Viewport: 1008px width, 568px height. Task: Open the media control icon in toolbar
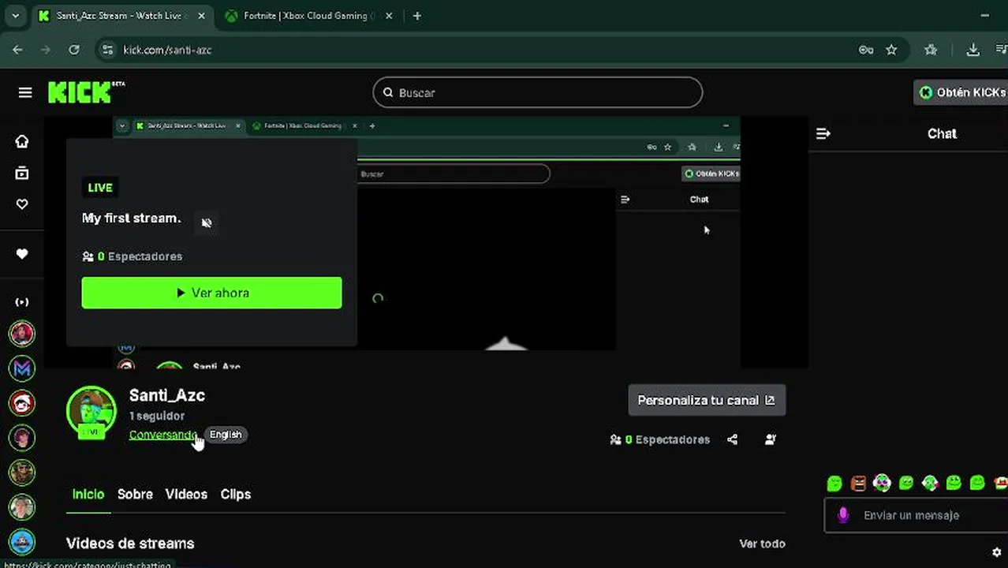pos(1002,50)
